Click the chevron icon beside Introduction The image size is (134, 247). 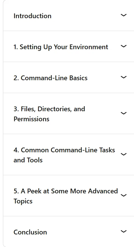[x=124, y=15]
